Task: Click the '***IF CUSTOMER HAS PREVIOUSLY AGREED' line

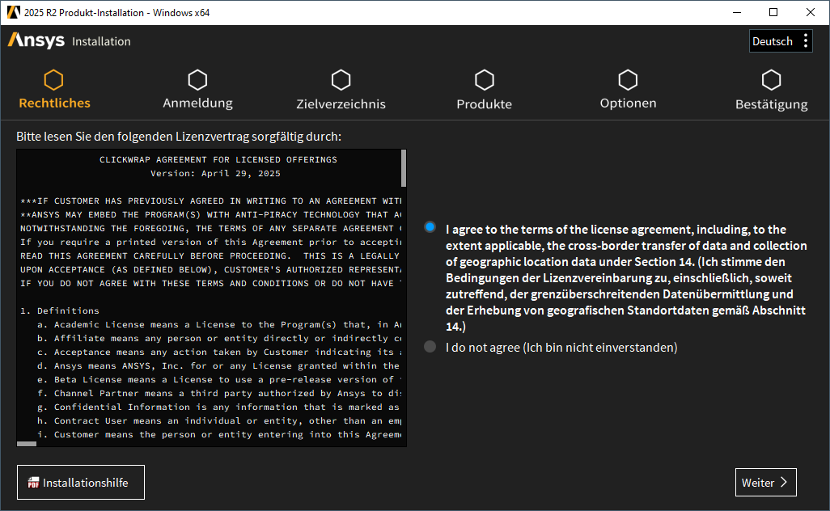Action: coord(210,201)
